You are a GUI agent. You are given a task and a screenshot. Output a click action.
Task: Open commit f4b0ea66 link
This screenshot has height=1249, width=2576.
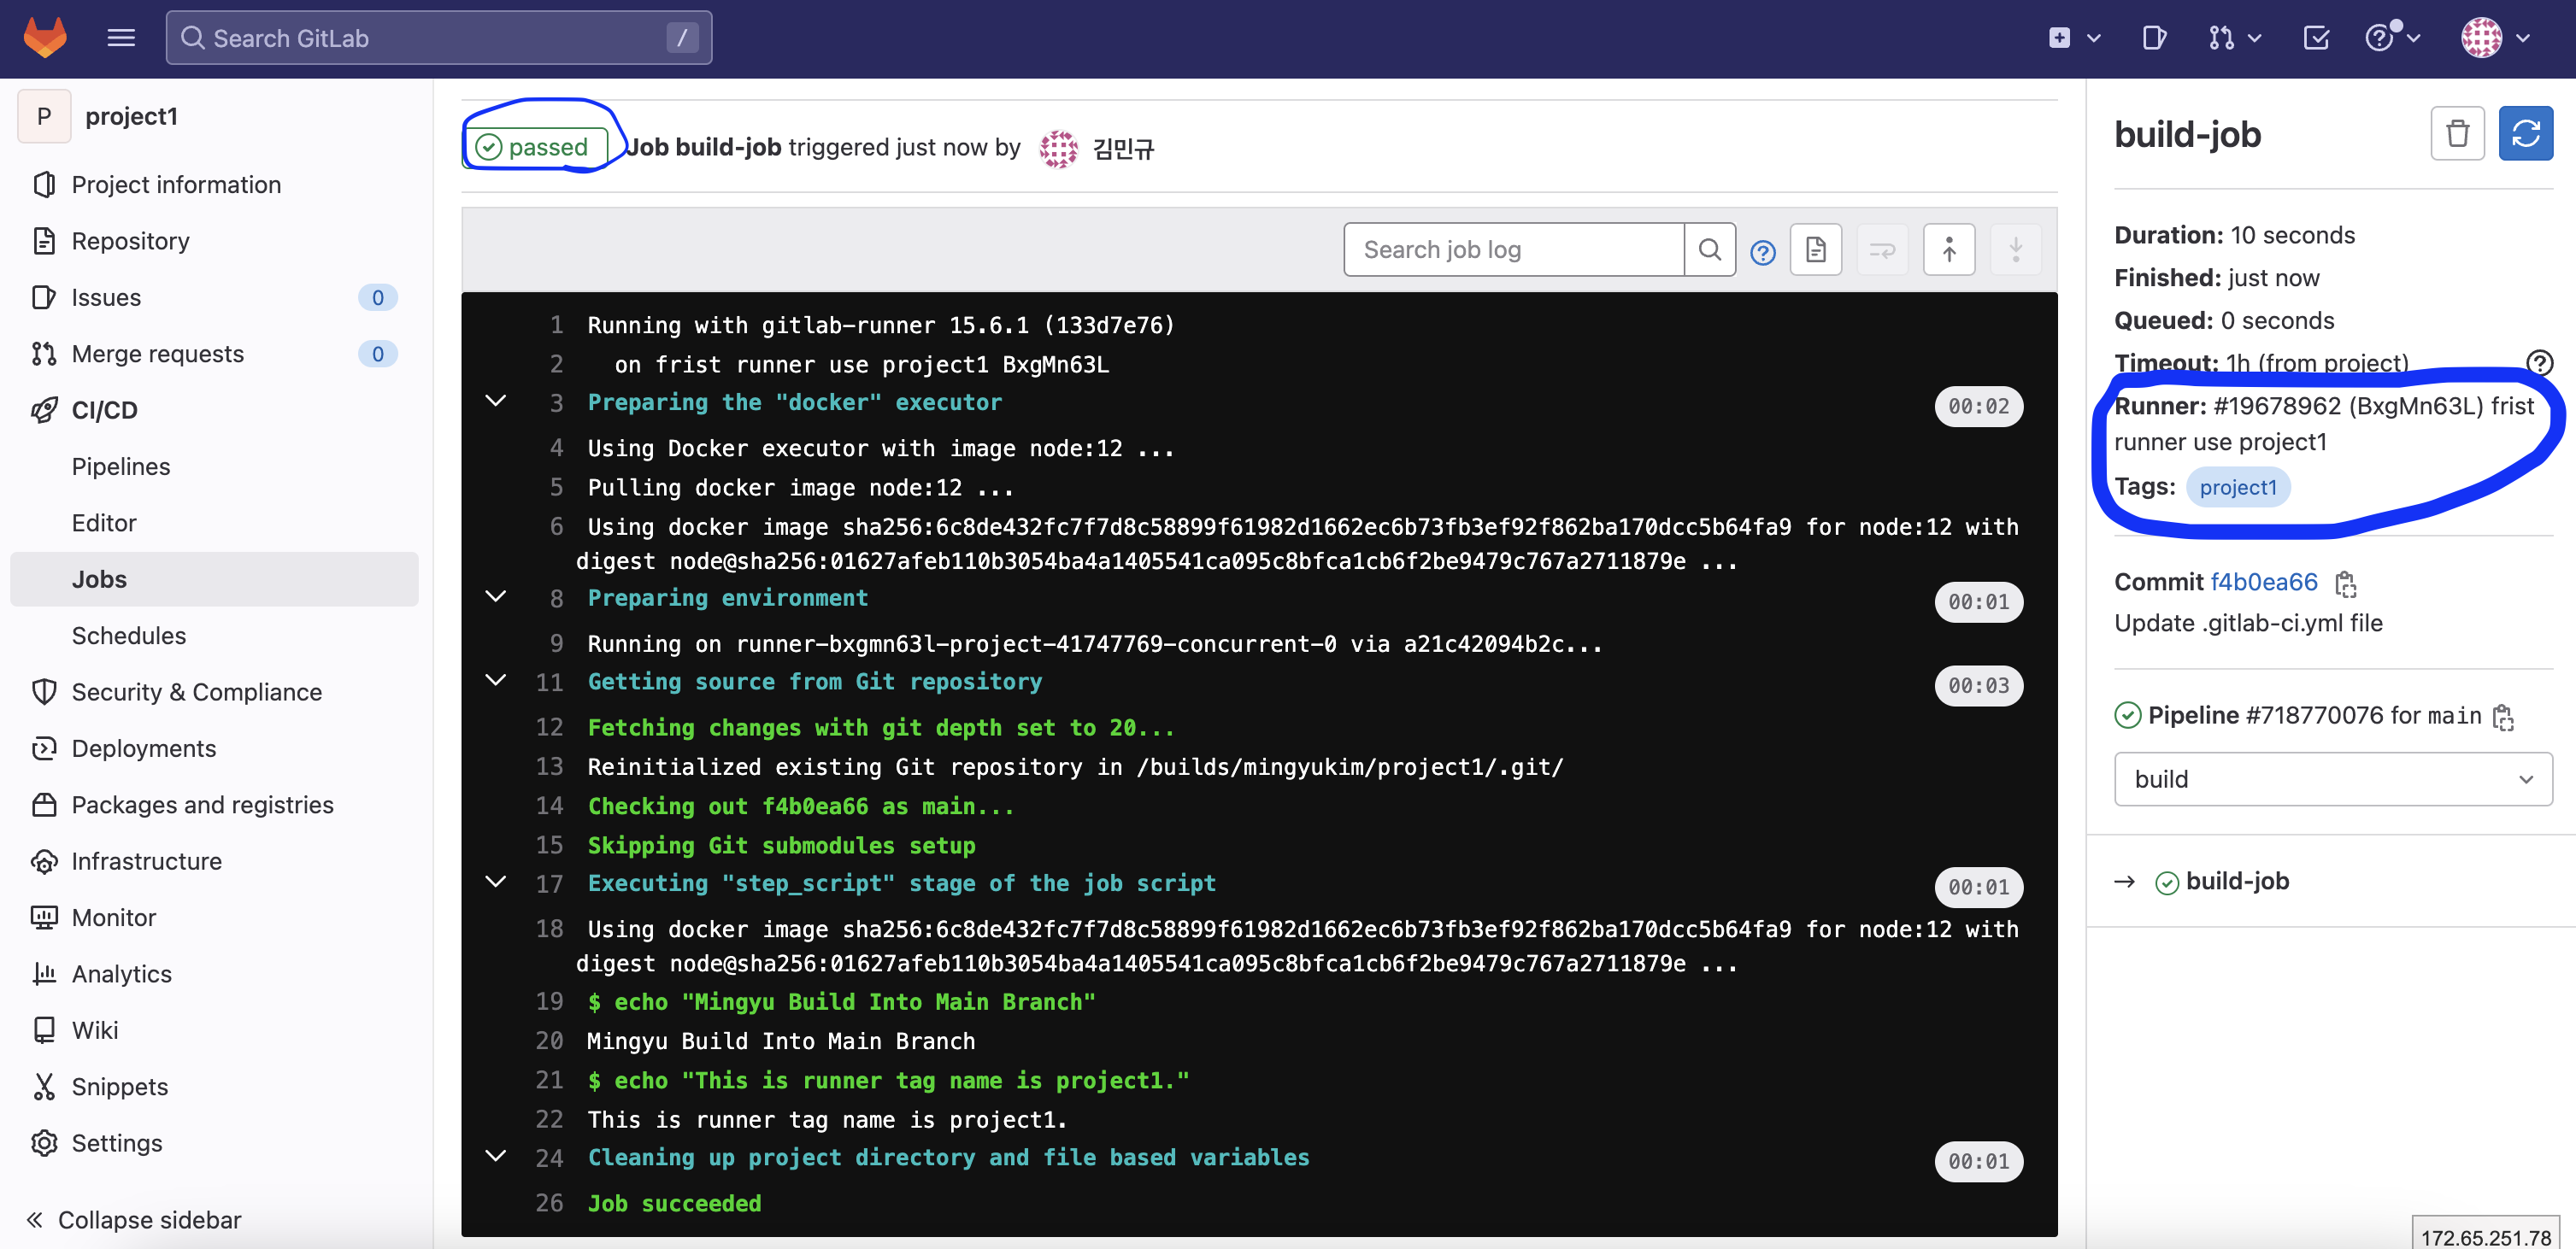[2263, 583]
